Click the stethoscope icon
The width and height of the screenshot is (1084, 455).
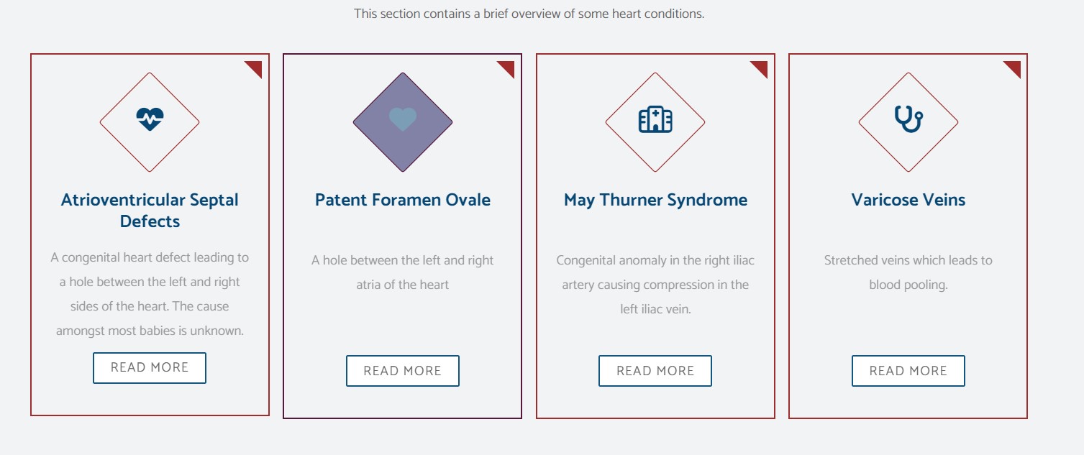[x=908, y=119]
